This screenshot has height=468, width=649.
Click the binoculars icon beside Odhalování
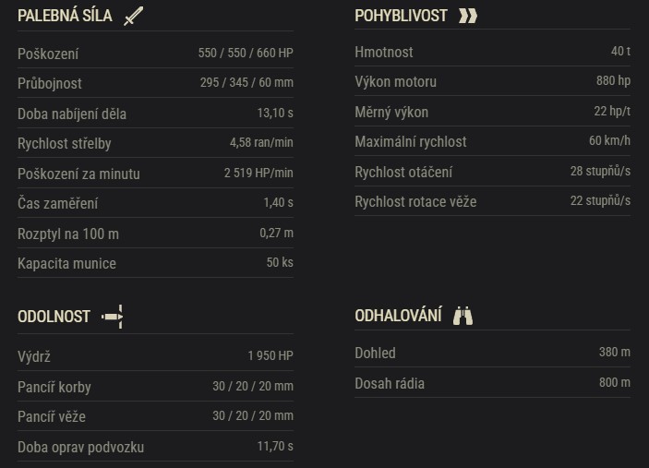point(463,317)
